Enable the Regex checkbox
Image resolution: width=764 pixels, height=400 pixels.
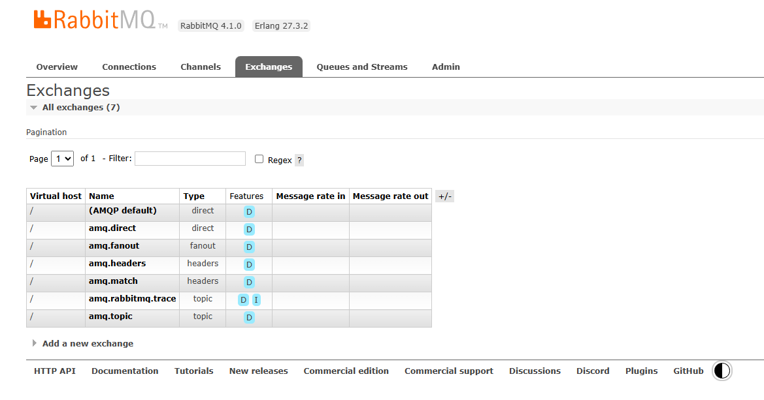point(259,159)
